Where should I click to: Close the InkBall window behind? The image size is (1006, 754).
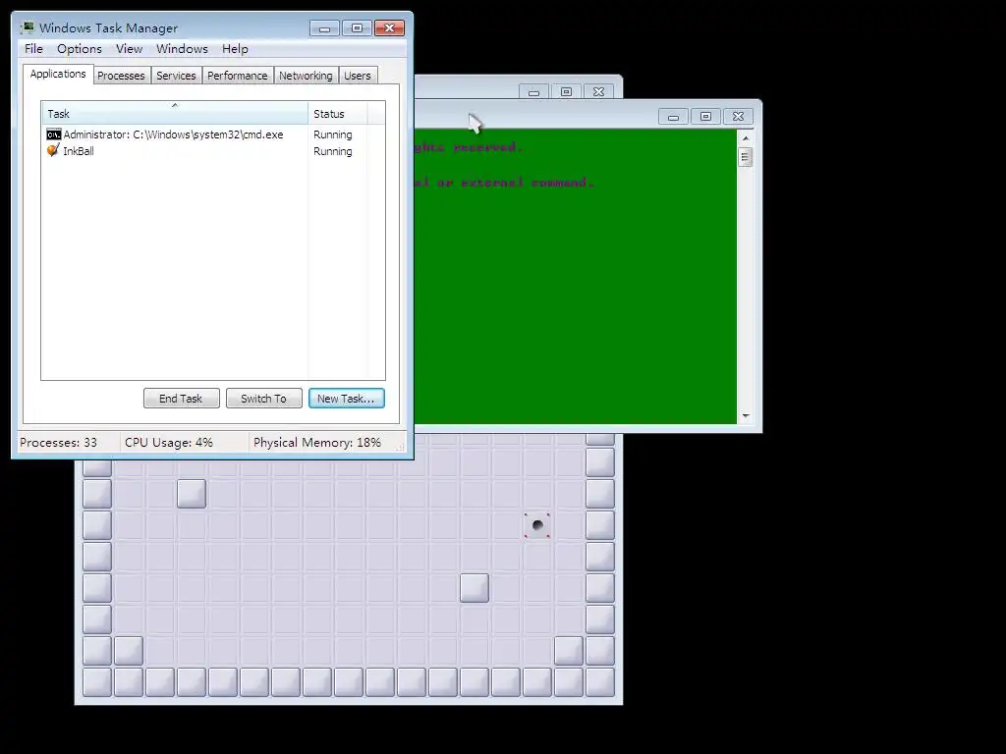(x=598, y=92)
